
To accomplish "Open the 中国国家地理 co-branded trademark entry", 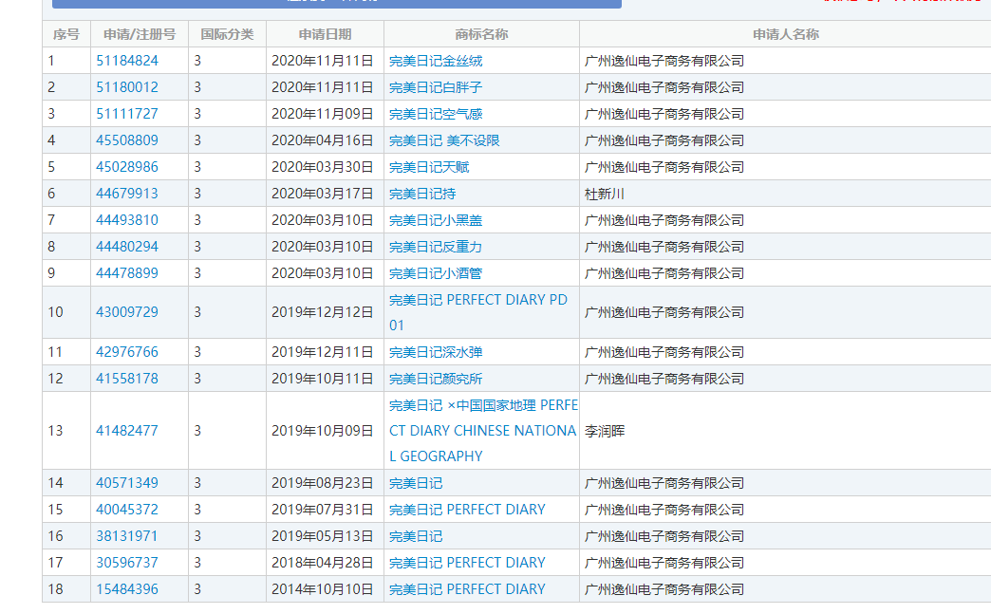I will (482, 431).
